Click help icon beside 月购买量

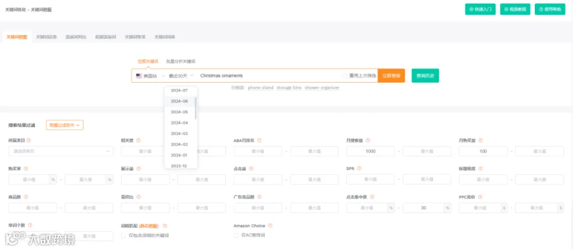481,141
